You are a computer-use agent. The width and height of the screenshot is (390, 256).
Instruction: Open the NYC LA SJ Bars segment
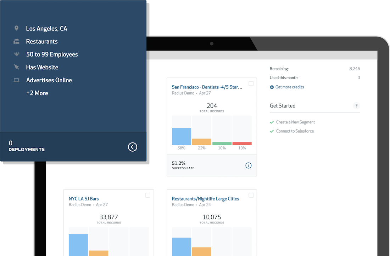click(84, 199)
